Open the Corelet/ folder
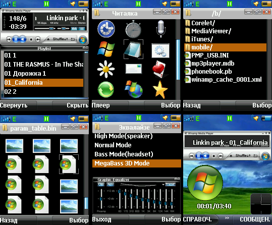272x225 pixels. pyautogui.click(x=225, y=23)
